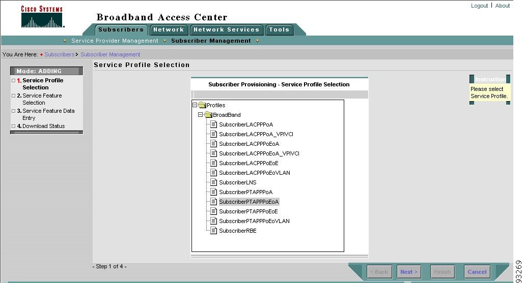Click the Profiles folder label
Viewport: 523px width, 283px height.
pyautogui.click(x=216, y=105)
